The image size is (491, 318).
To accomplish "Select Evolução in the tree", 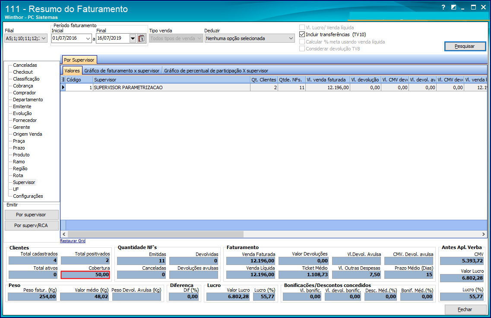I will pyautogui.click(x=22, y=113).
